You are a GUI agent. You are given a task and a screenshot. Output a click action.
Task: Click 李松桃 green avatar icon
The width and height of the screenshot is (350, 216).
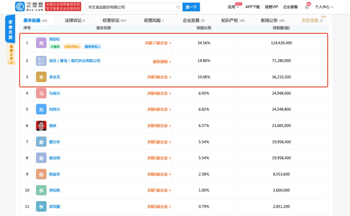tap(41, 190)
